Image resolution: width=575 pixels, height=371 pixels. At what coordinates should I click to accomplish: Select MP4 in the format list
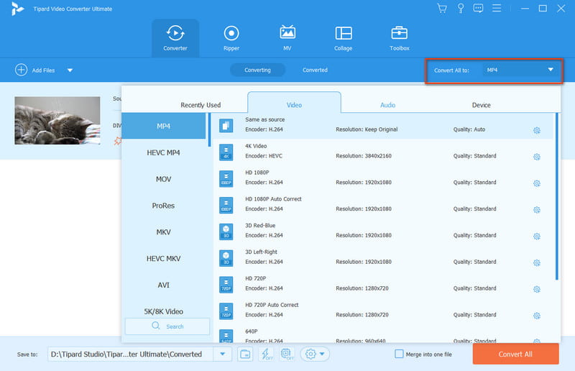point(164,126)
